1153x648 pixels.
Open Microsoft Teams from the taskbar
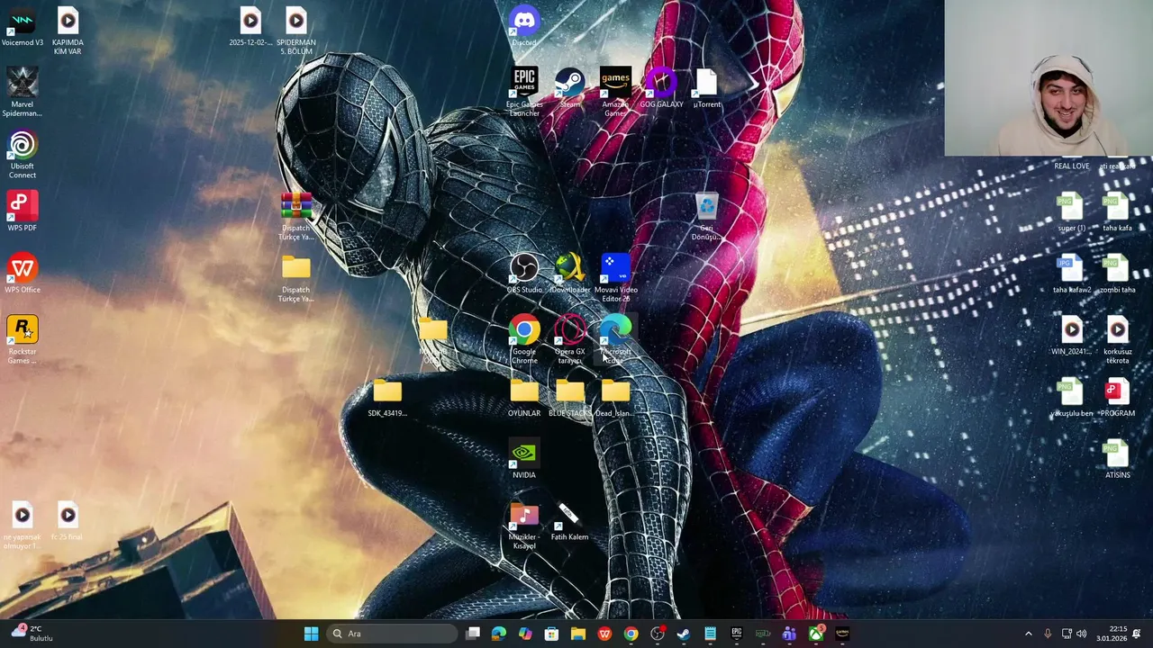pyautogui.click(x=789, y=634)
